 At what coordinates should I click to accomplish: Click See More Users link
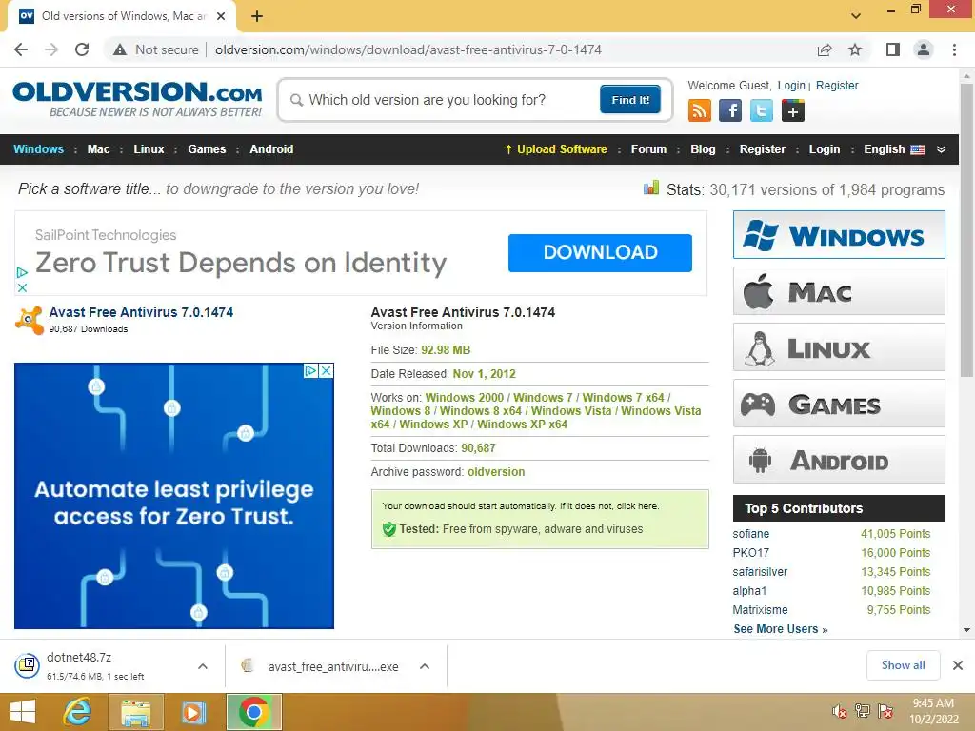pos(781,629)
